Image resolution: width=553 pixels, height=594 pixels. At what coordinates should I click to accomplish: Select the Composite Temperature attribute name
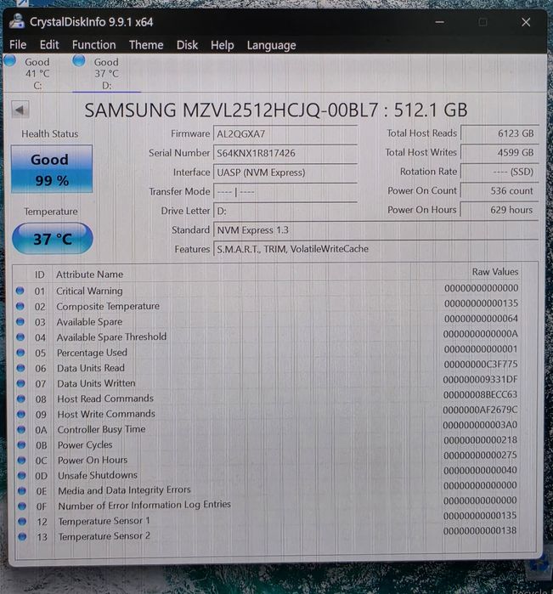coord(108,306)
